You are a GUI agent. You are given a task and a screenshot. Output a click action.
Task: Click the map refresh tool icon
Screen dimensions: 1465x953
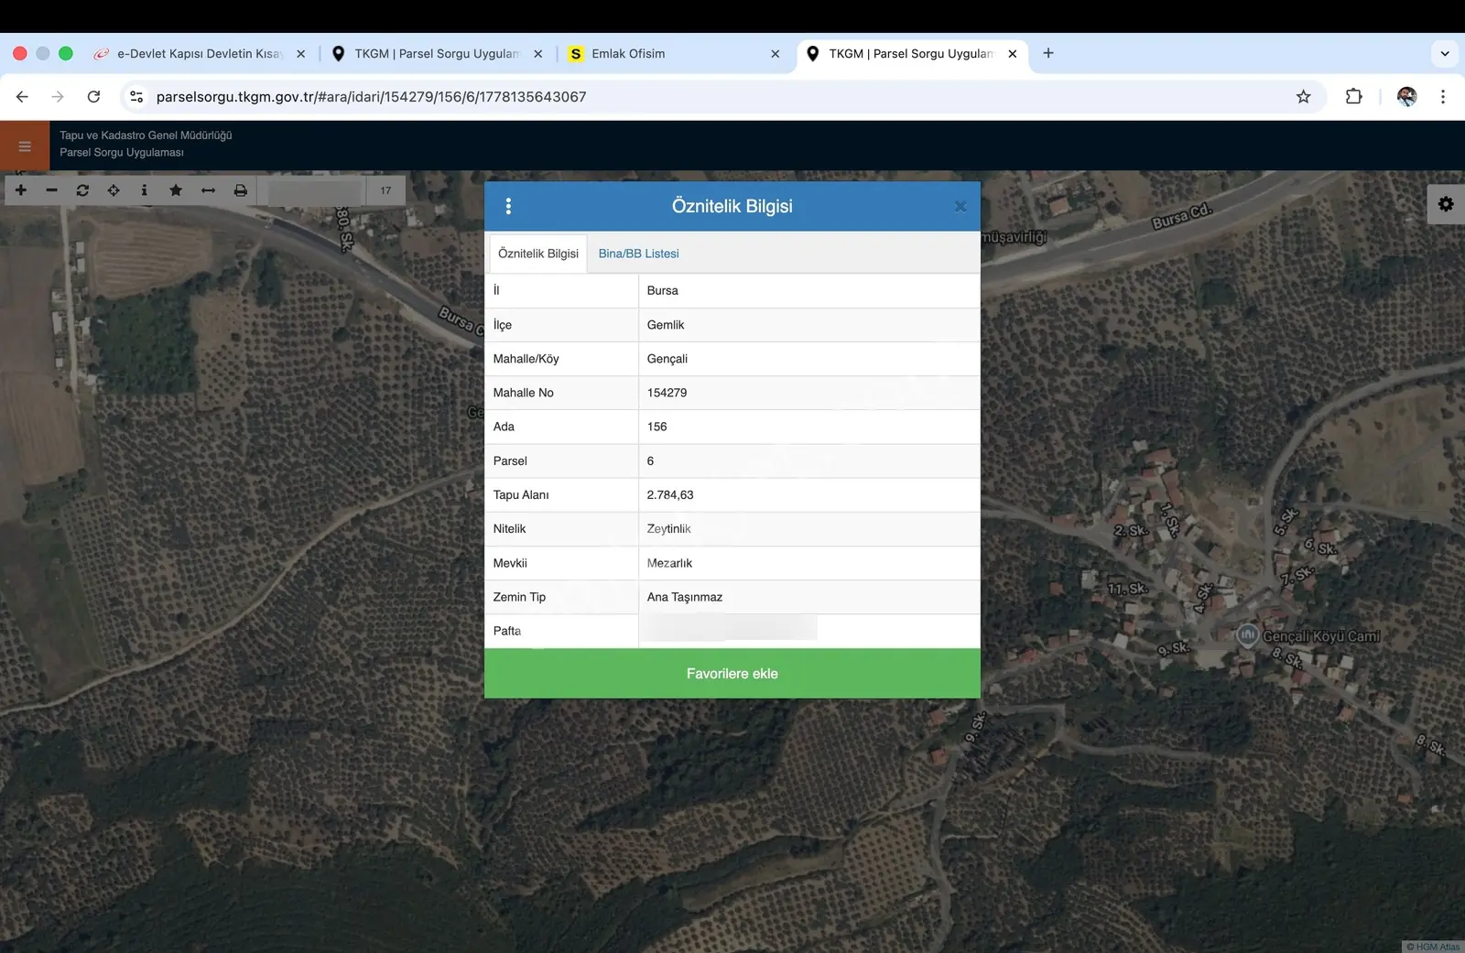point(82,190)
